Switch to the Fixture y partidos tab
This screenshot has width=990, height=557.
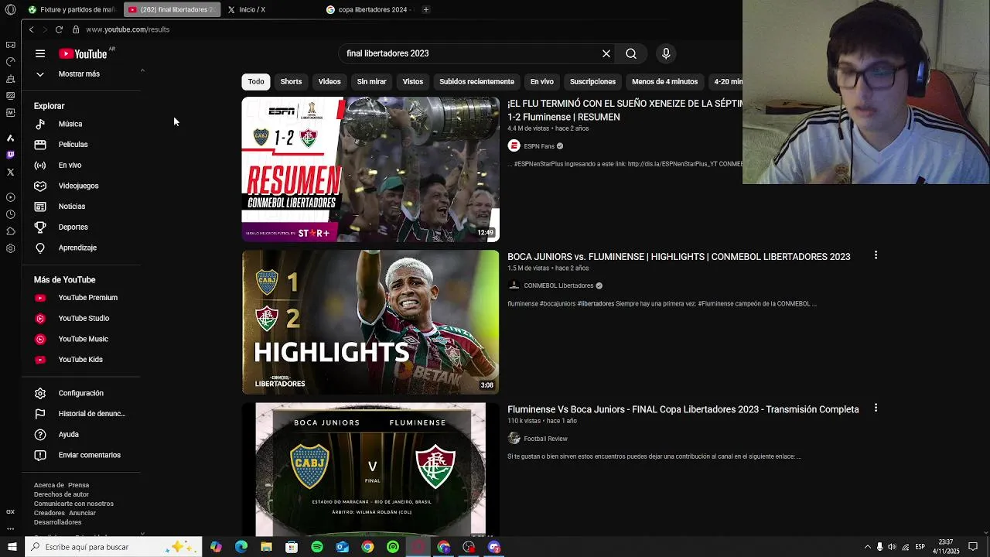click(x=71, y=9)
